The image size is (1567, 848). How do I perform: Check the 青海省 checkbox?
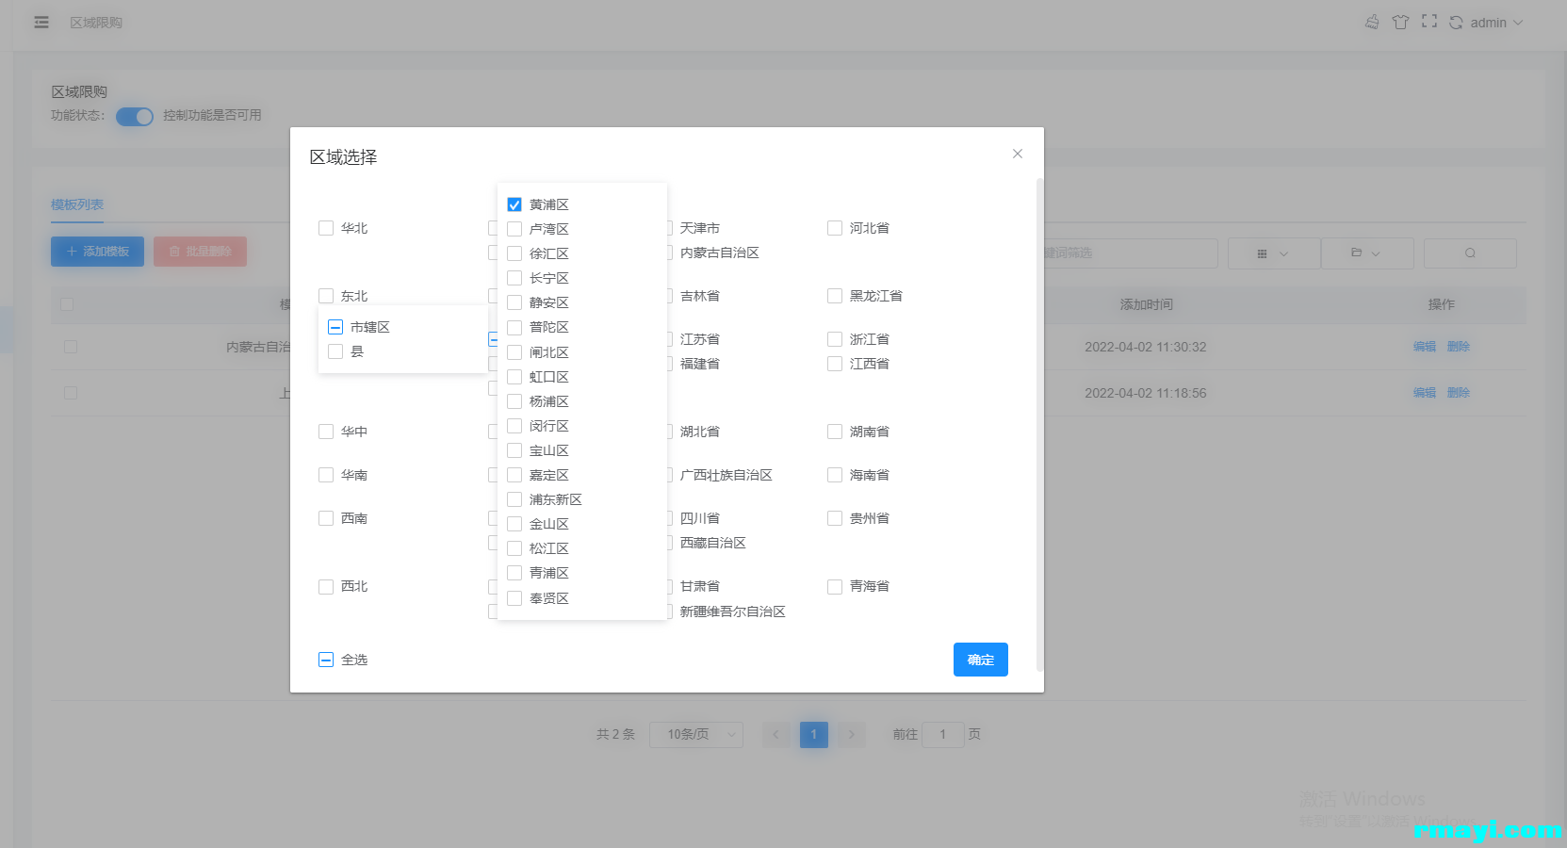[835, 586]
